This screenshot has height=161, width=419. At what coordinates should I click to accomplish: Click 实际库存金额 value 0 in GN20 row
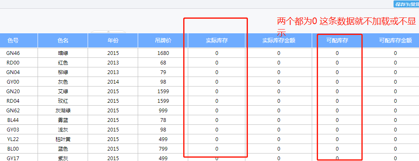279,92
